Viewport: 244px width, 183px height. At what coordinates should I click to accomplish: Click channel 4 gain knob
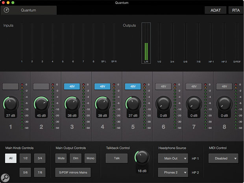point(102,104)
